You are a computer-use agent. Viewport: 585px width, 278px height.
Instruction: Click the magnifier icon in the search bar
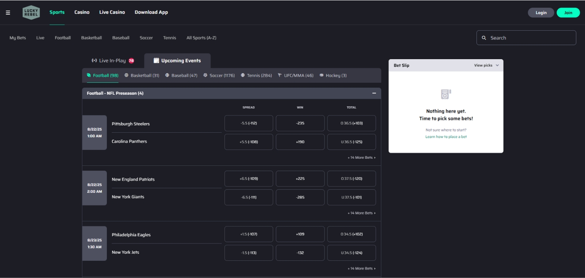pos(484,37)
